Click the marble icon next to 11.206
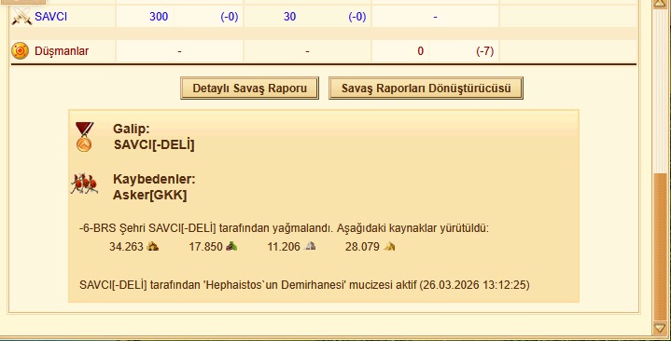 point(310,246)
